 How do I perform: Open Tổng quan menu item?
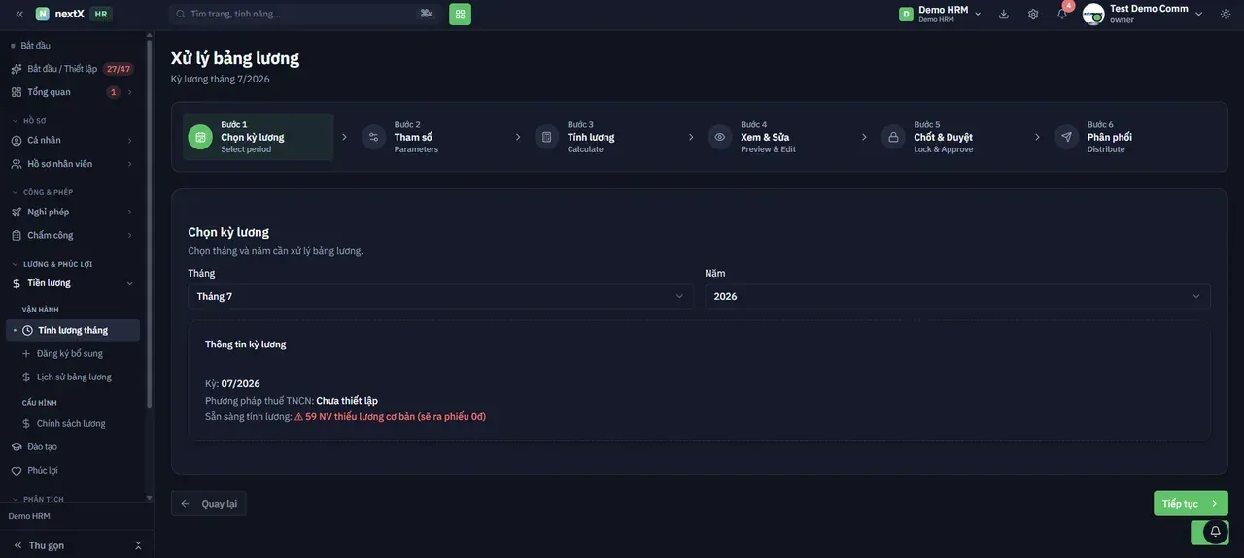[73, 92]
